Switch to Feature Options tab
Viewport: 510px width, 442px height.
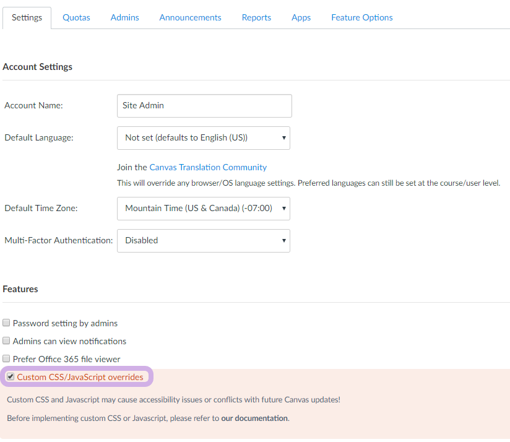click(361, 17)
